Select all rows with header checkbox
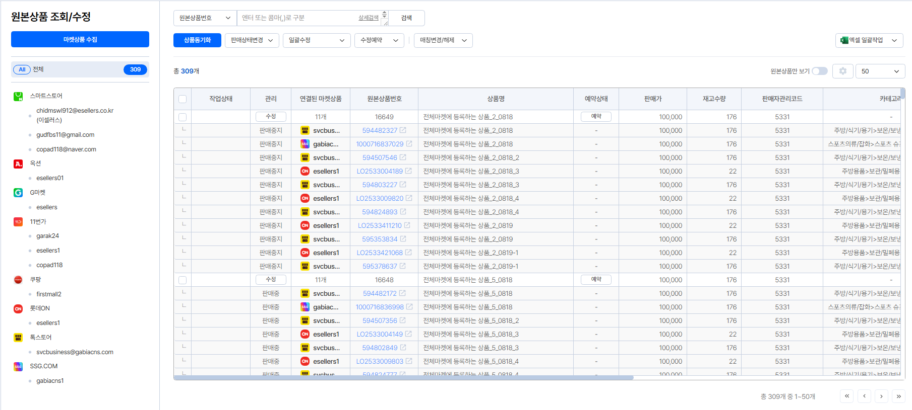This screenshot has height=410, width=912. (x=183, y=99)
